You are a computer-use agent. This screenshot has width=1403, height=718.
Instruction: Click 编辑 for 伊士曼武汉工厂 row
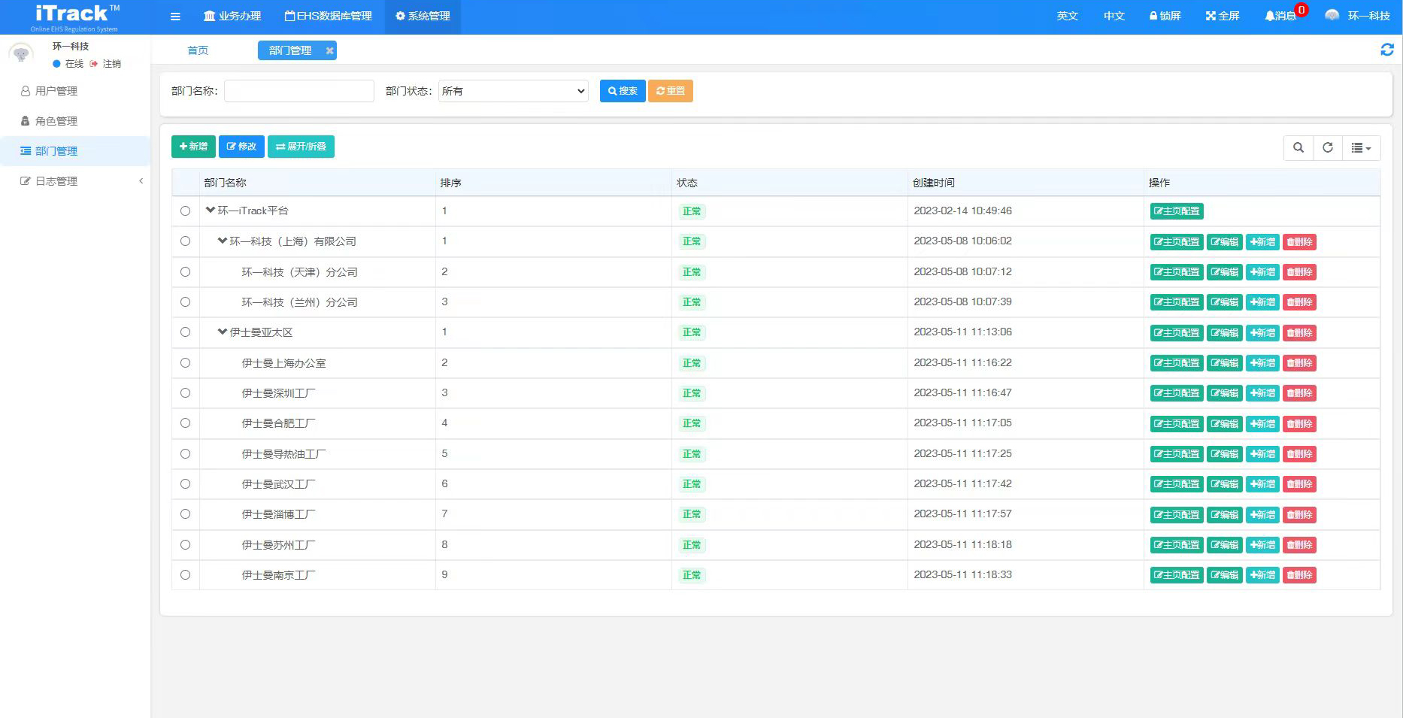click(1225, 484)
